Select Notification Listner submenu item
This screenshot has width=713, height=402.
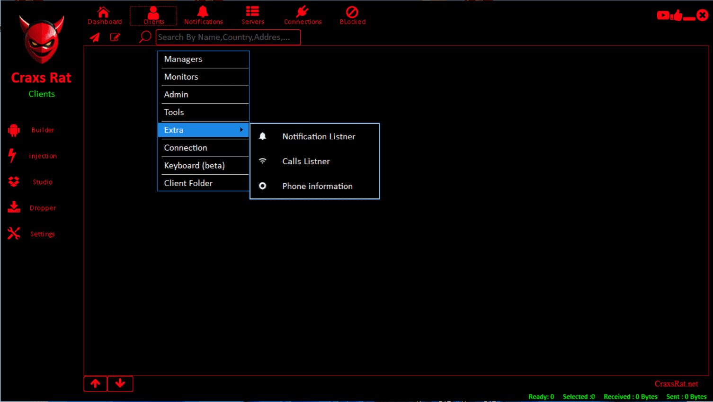pyautogui.click(x=314, y=136)
